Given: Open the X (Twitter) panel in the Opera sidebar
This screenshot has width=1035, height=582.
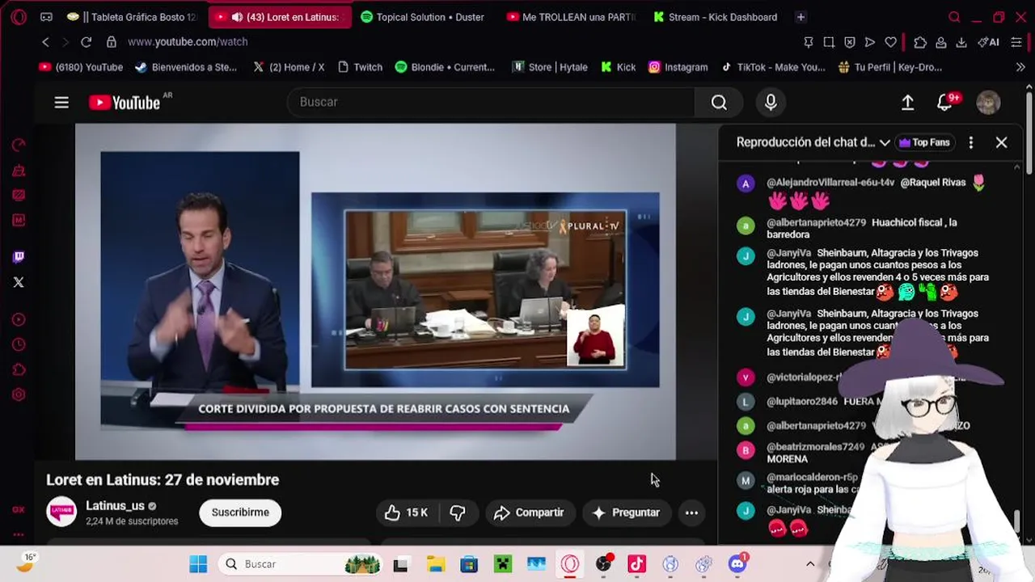Looking at the screenshot, I should click(19, 282).
